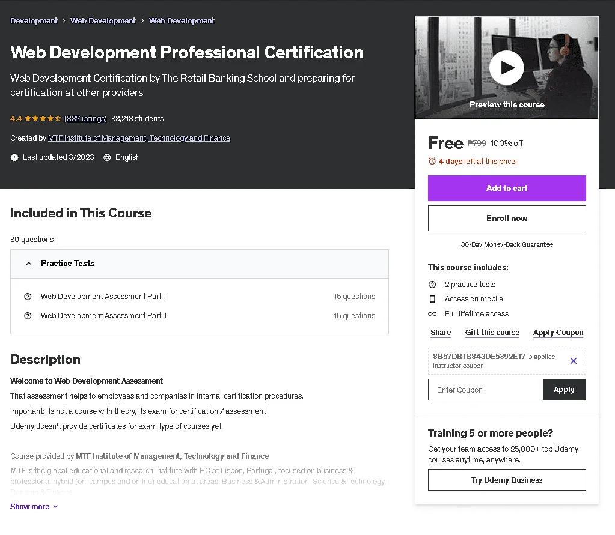This screenshot has width=615, height=535.
Task: Open the 837 ratings link
Action: click(x=85, y=119)
